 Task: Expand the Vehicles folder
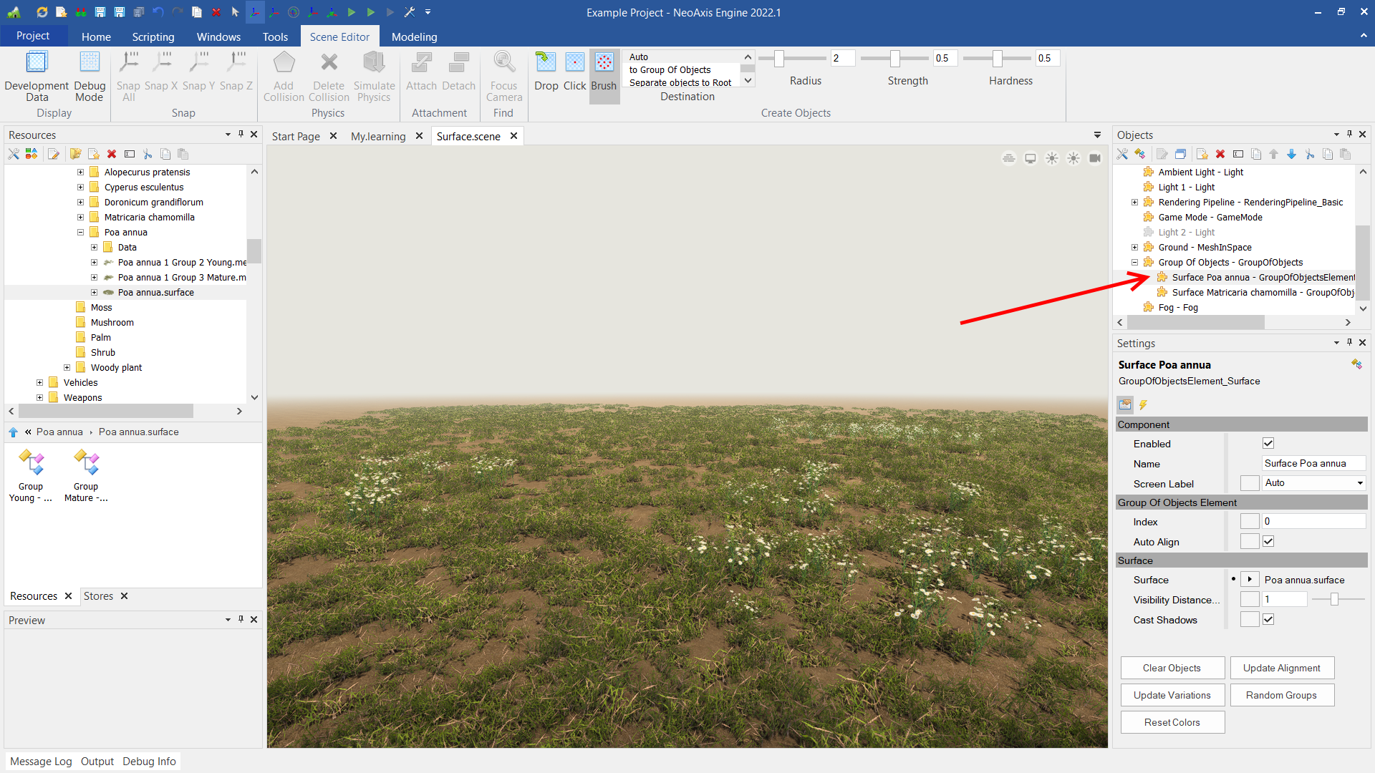pos(39,383)
